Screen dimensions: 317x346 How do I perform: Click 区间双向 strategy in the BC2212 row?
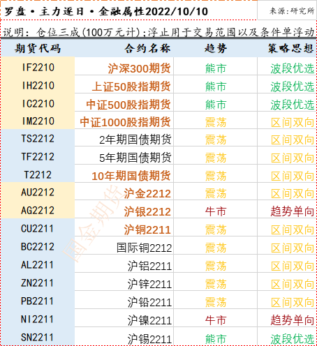[293, 248]
